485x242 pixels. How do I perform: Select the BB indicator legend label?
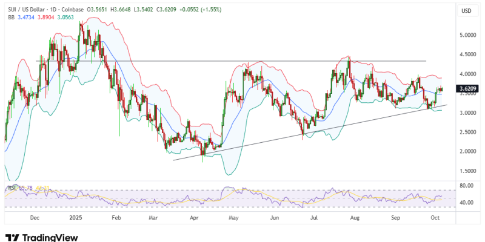point(12,18)
